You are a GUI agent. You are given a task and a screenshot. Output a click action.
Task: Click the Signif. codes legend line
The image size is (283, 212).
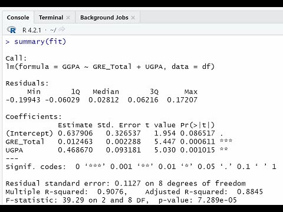pyautogui.click(x=141, y=167)
